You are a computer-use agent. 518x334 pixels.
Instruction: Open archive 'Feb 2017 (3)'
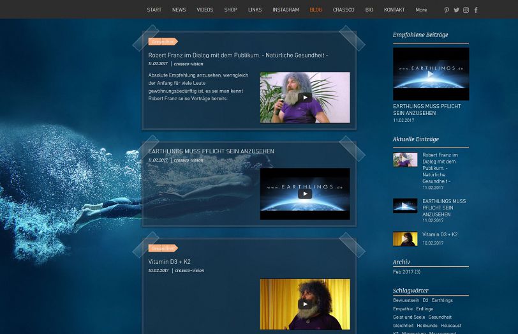click(x=406, y=272)
